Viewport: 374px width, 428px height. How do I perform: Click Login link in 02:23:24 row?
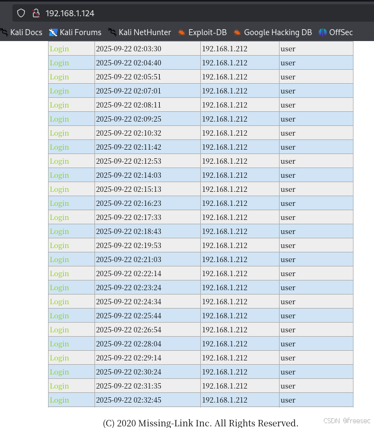point(59,287)
